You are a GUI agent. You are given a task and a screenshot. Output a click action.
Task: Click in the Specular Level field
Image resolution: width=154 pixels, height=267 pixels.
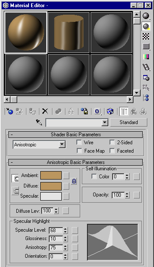[x=56, y=230]
